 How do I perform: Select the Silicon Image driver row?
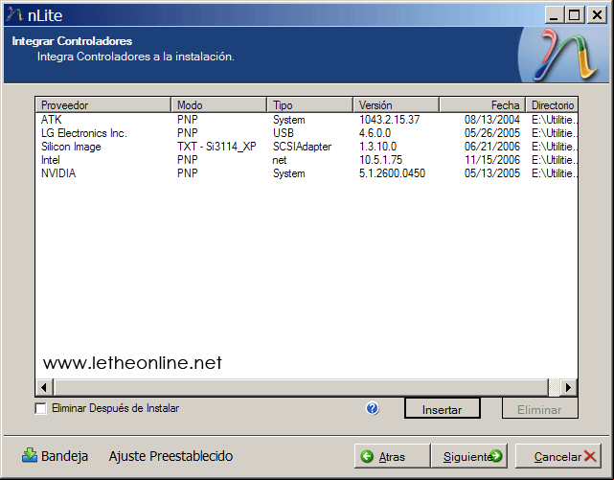pyautogui.click(x=307, y=147)
